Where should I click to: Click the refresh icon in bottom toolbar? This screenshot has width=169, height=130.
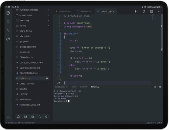(x=46, y=117)
